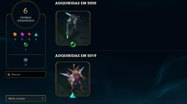Screen dimensions: 187x104
Task: Open the Minha coleção dropdown
Action: (26, 99)
